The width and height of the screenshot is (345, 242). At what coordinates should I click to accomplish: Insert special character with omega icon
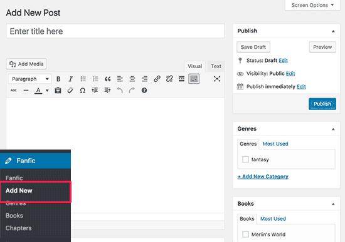coord(83,91)
